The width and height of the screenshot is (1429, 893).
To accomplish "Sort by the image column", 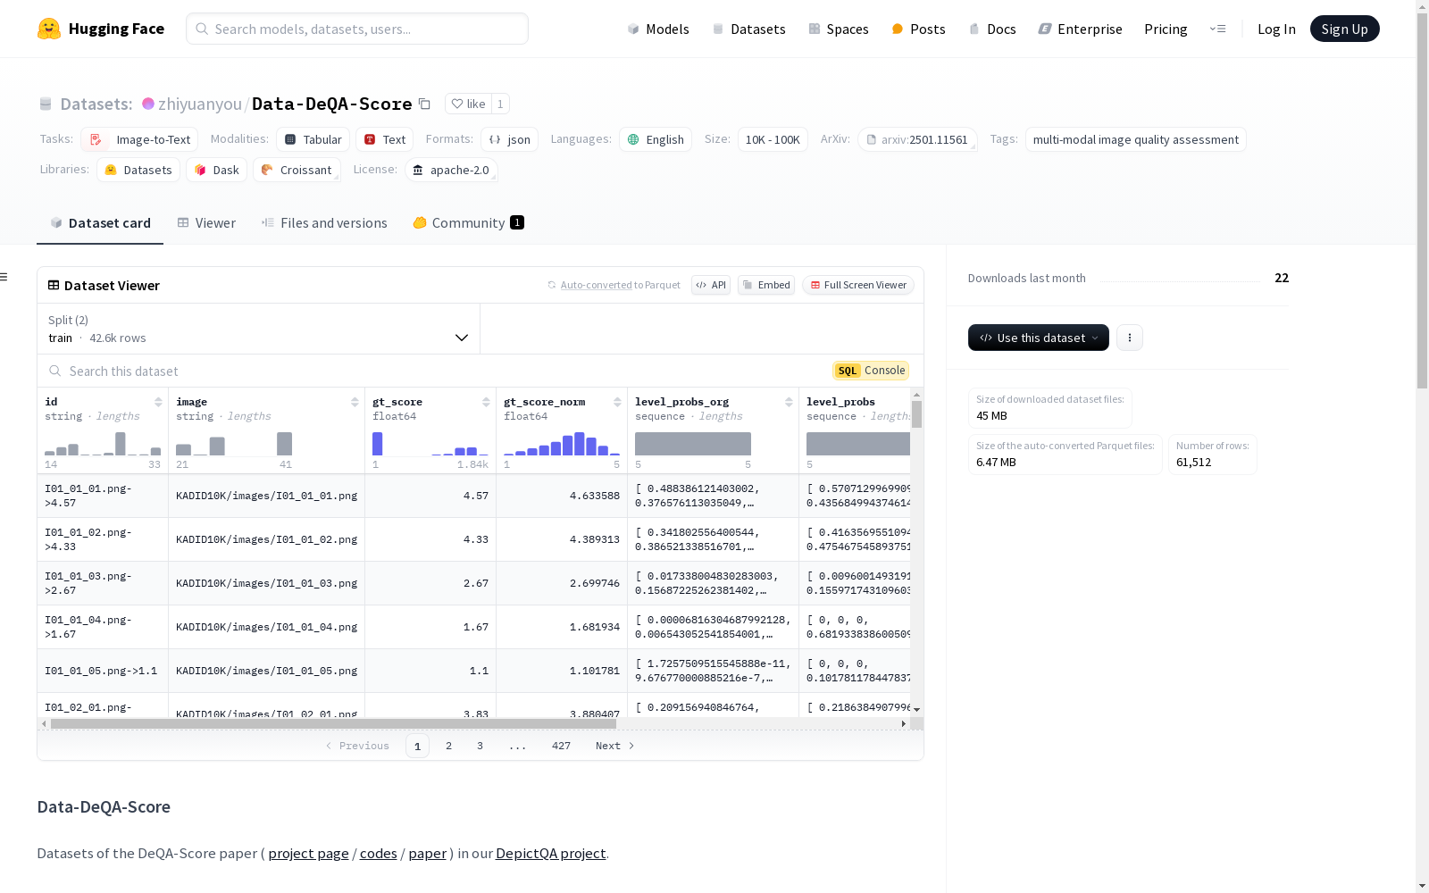I will [355, 402].
